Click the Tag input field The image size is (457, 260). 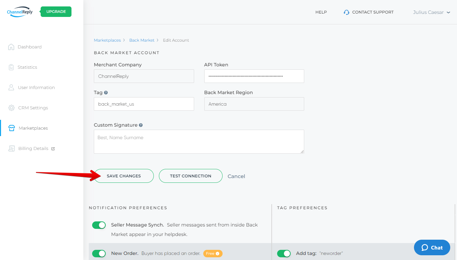[144, 104]
